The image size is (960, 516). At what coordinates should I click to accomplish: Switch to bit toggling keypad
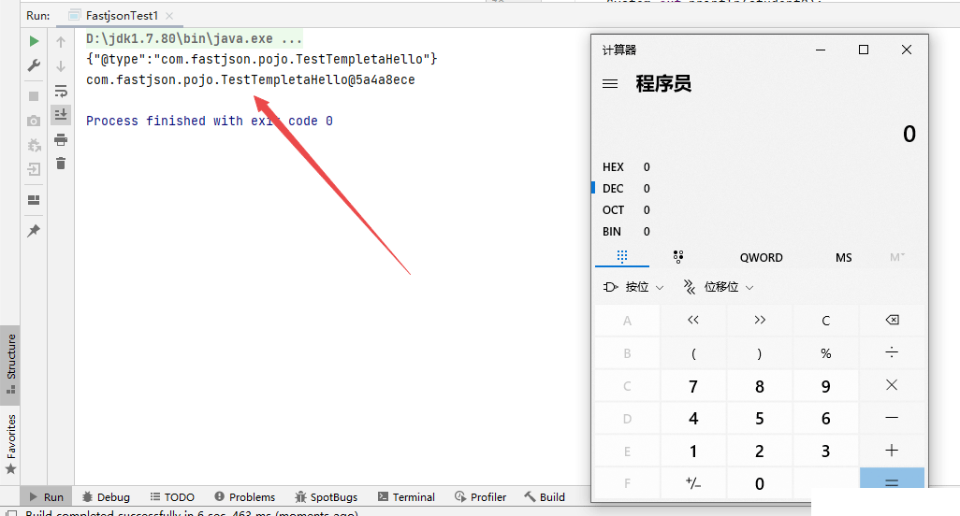point(677,257)
